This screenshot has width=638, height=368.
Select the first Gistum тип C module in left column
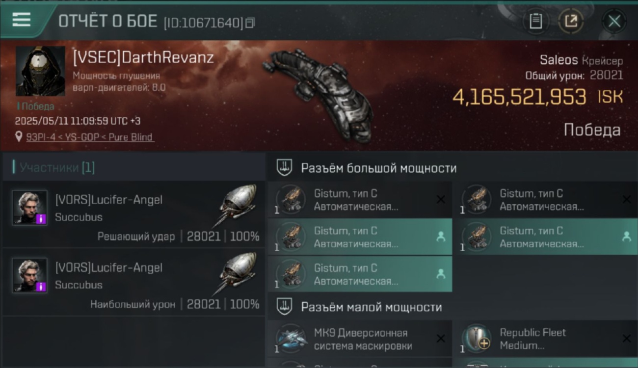coord(360,200)
